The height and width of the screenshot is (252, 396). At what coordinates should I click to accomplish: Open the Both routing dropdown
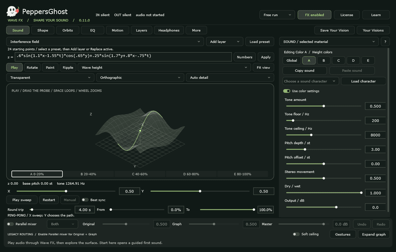pos(62,224)
